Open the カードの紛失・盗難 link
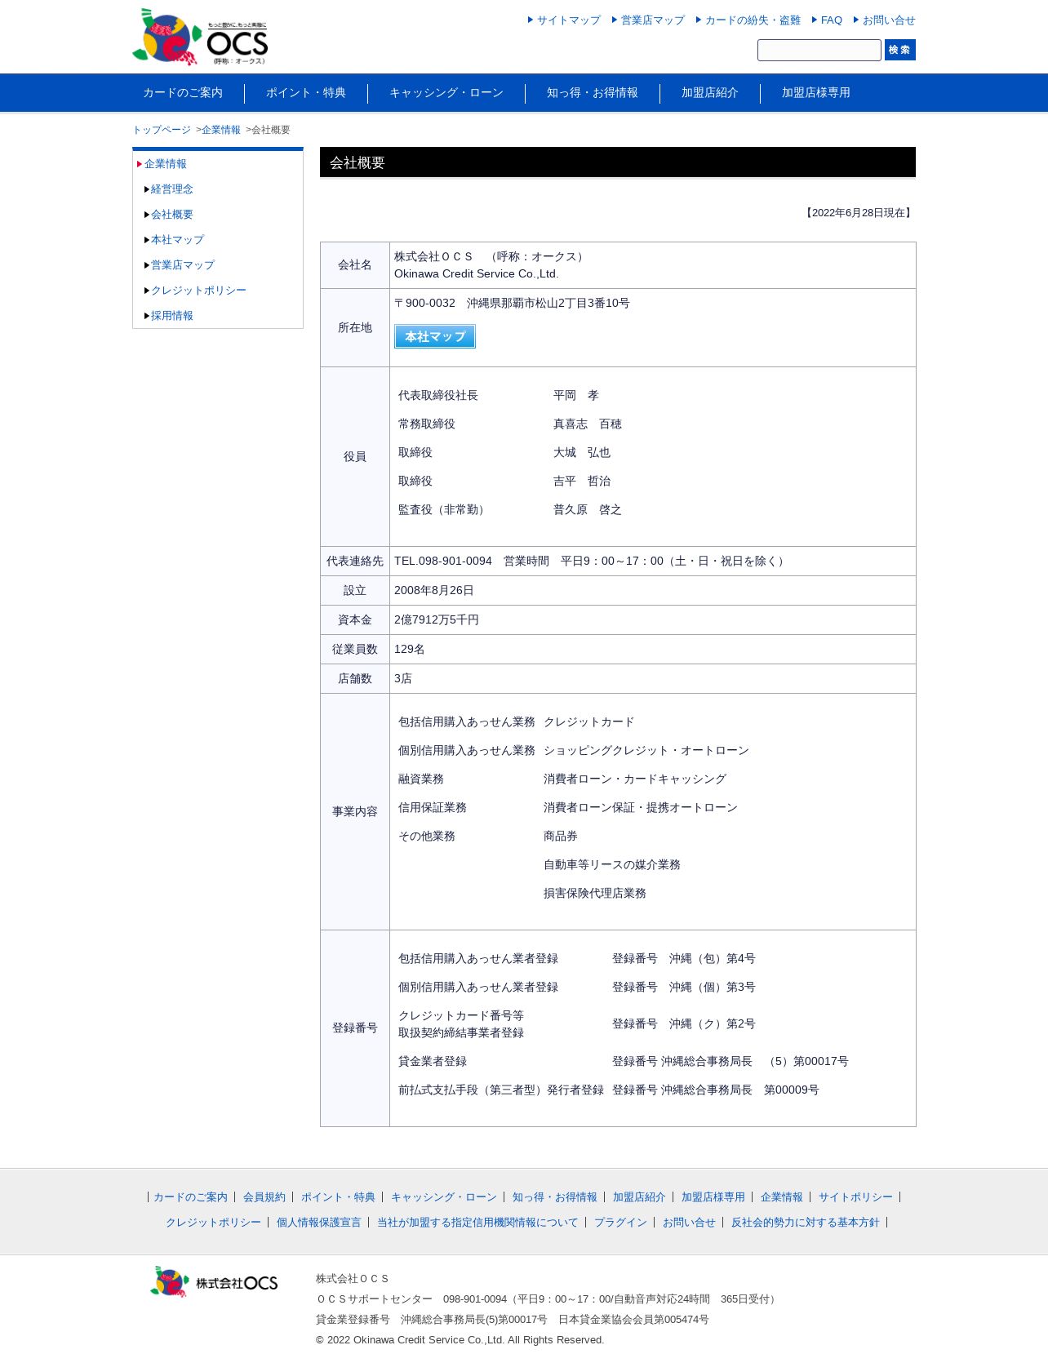1048x1354 pixels. coord(753,20)
